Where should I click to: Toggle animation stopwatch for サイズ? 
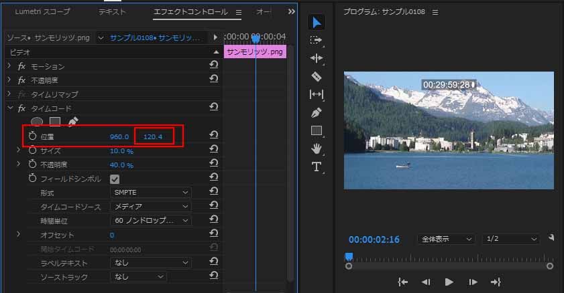click(32, 151)
